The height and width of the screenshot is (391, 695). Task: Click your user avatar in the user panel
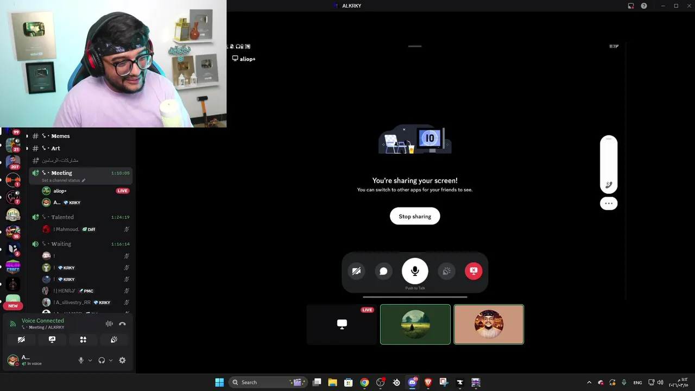tap(12, 360)
